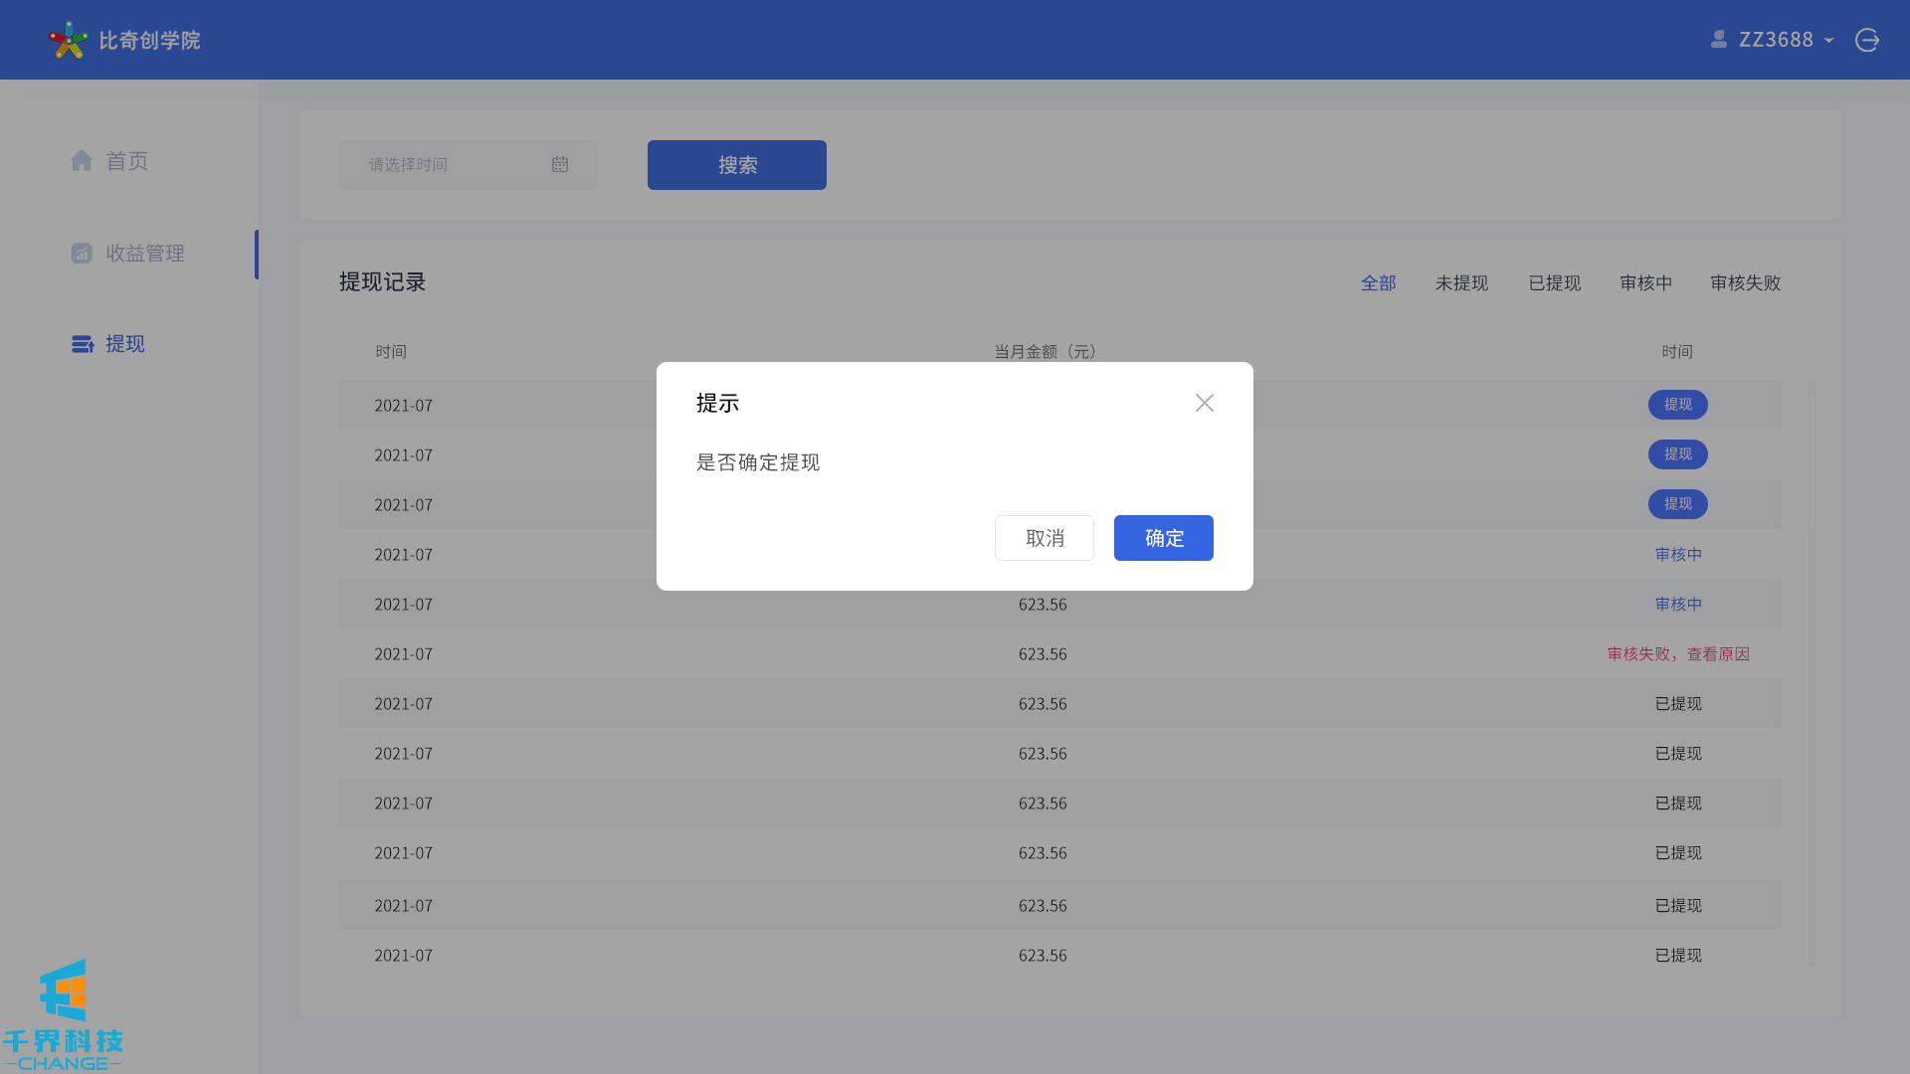The height and width of the screenshot is (1074, 1910).
Task: Click the 比奇创学院 star logo
Action: coord(68,40)
